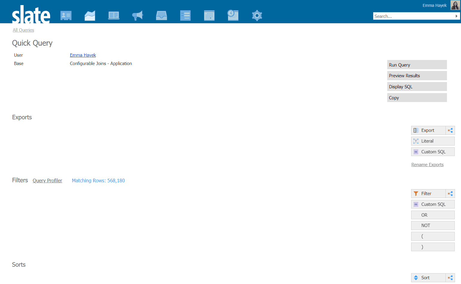Open the Forms list icon
461x284 pixels.
pyautogui.click(x=185, y=16)
